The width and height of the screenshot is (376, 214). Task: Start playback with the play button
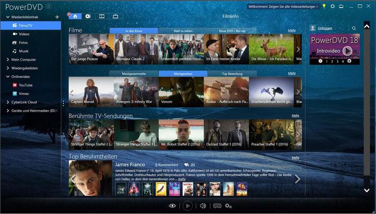187,206
